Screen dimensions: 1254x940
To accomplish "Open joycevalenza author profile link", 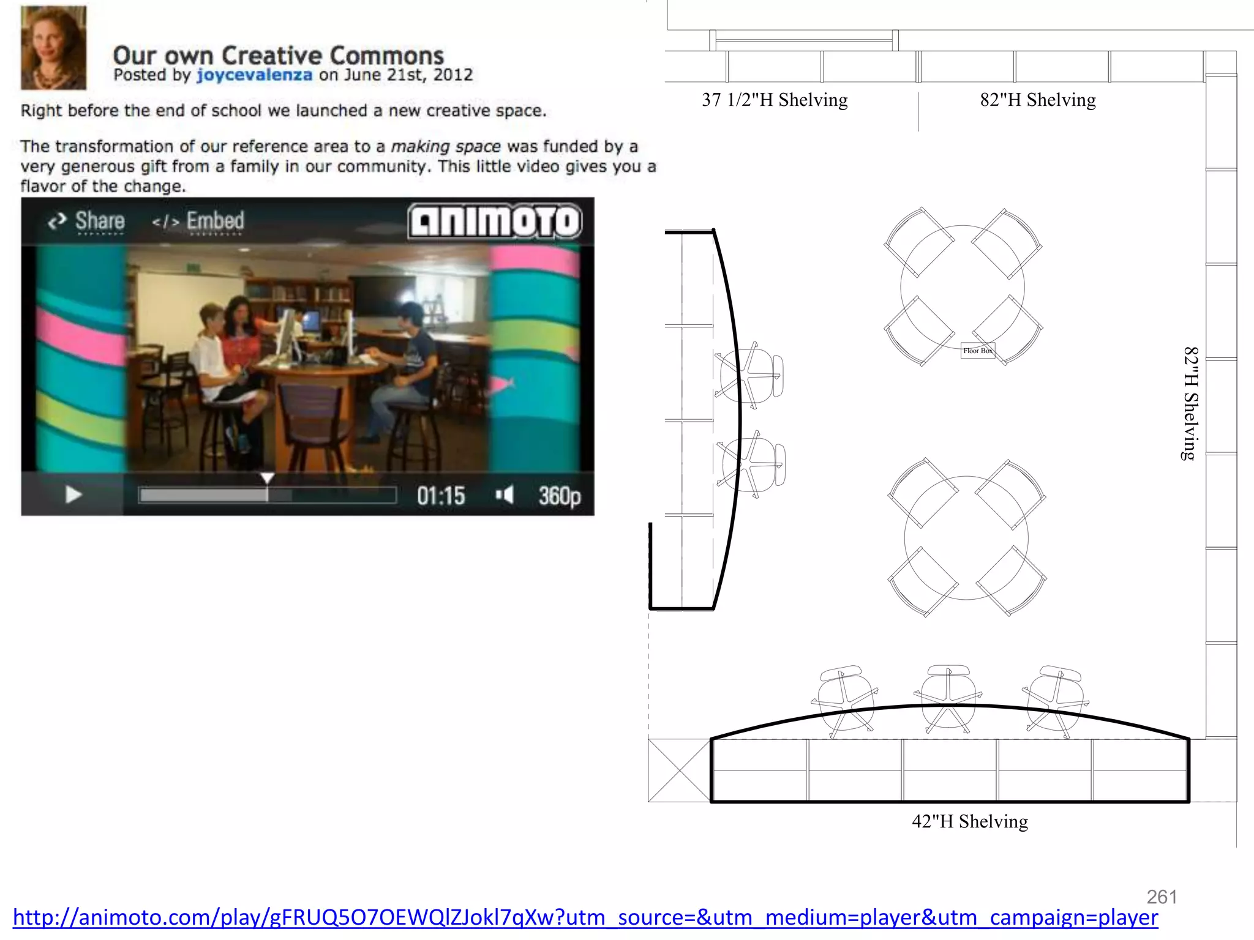I will [x=254, y=75].
